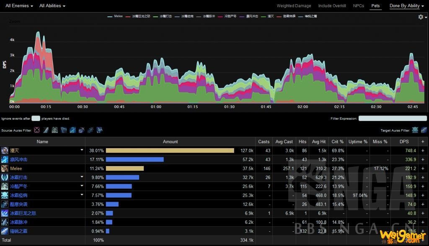Click the 冰霜疫病 ability icon
This screenshot has width=429, height=246.
coord(5,195)
